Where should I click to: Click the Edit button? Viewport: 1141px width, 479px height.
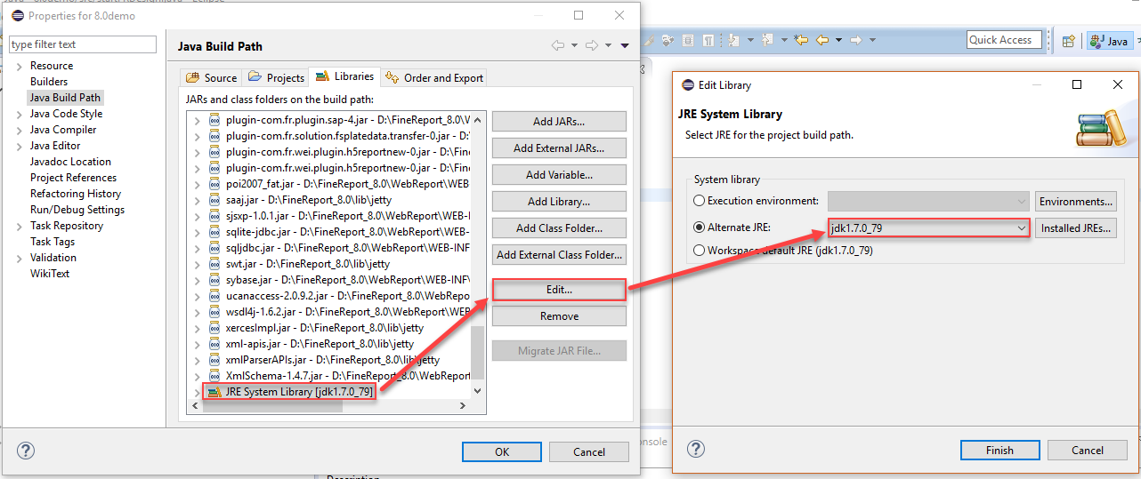point(559,290)
